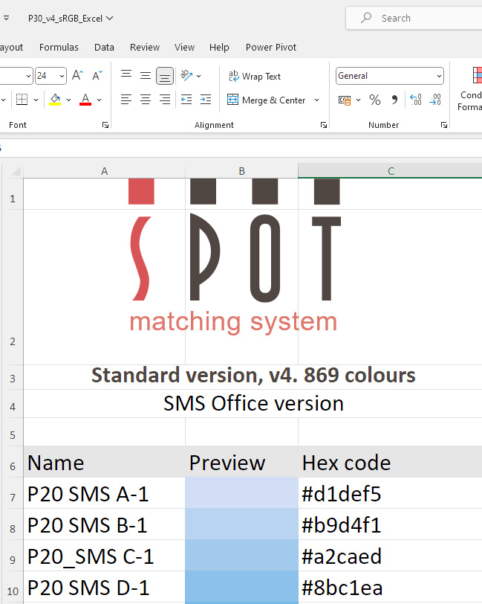
Task: Select the Borders icon
Action: tap(22, 100)
